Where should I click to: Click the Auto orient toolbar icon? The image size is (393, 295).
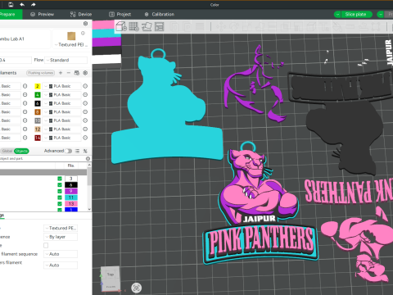tap(147, 26)
